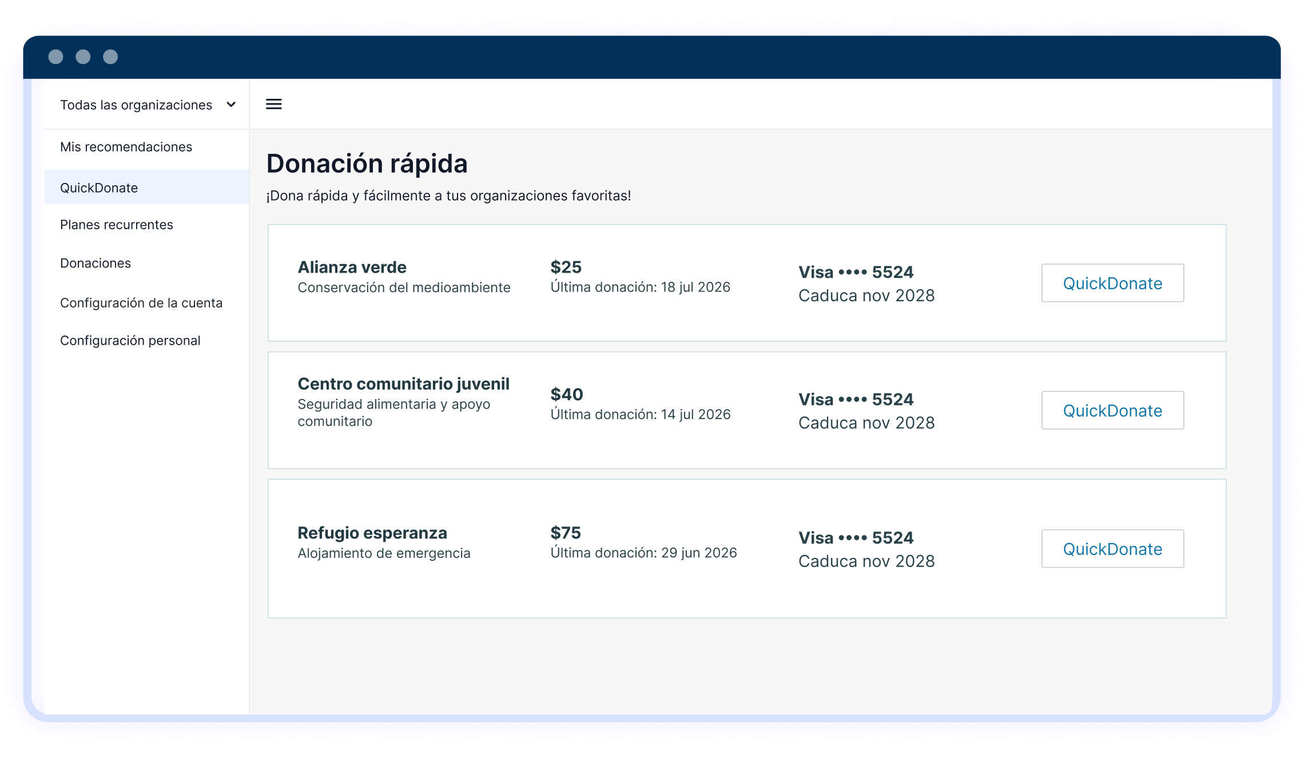Open Configuración personal
Image resolution: width=1304 pixels, height=774 pixels.
[130, 341]
